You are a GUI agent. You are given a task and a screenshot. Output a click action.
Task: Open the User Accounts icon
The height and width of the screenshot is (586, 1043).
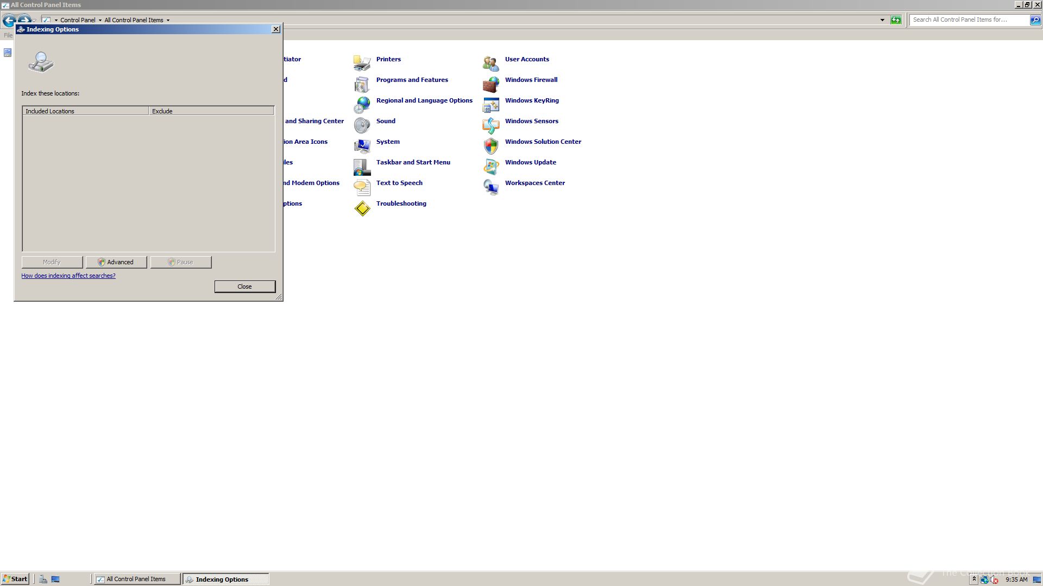491,63
